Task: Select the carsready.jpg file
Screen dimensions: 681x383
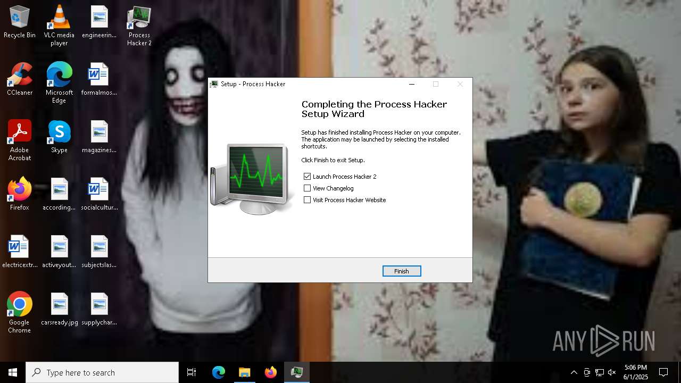Action: (x=59, y=310)
